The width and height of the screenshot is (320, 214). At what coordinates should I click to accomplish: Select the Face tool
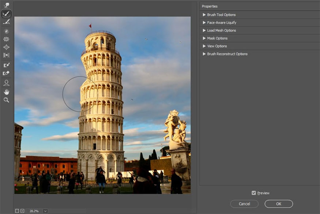pyautogui.click(x=6, y=83)
